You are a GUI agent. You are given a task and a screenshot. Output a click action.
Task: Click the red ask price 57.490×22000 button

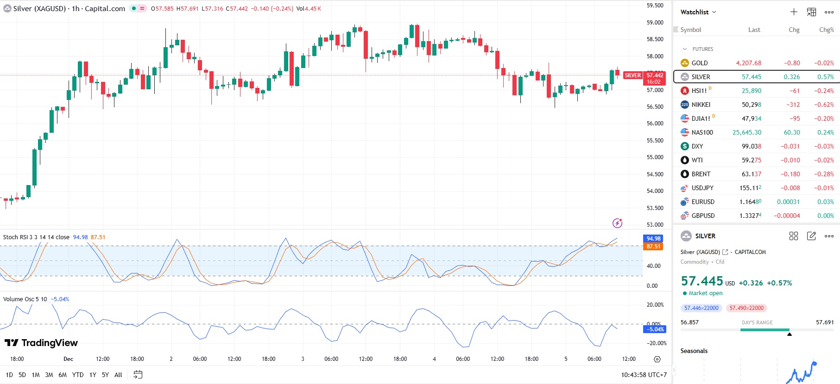746,308
